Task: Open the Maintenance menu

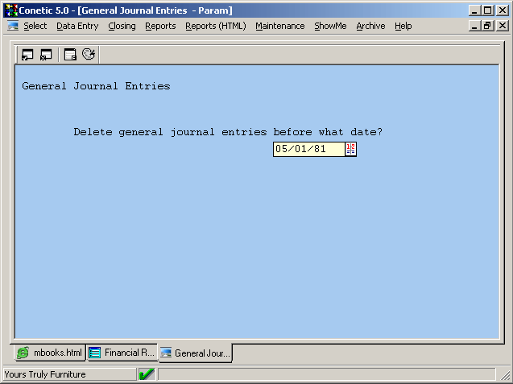Action: [x=279, y=26]
